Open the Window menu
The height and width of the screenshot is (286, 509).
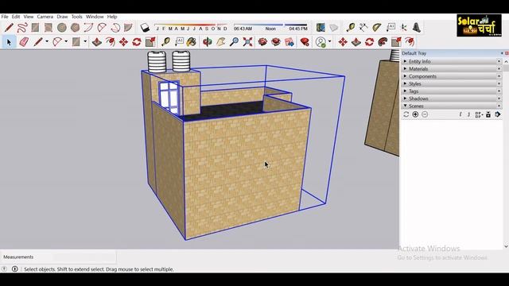pos(95,17)
